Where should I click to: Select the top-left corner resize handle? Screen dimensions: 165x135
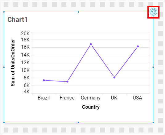pos(4,12)
